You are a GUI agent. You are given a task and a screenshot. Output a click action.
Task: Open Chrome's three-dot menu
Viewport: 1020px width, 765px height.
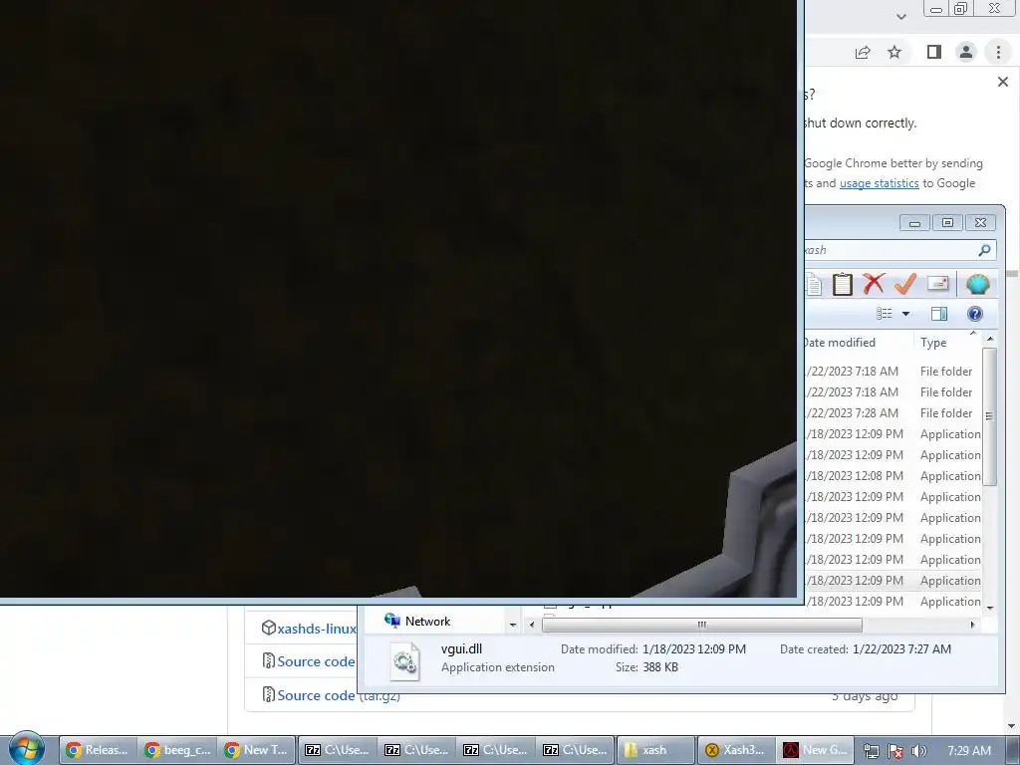[998, 52]
